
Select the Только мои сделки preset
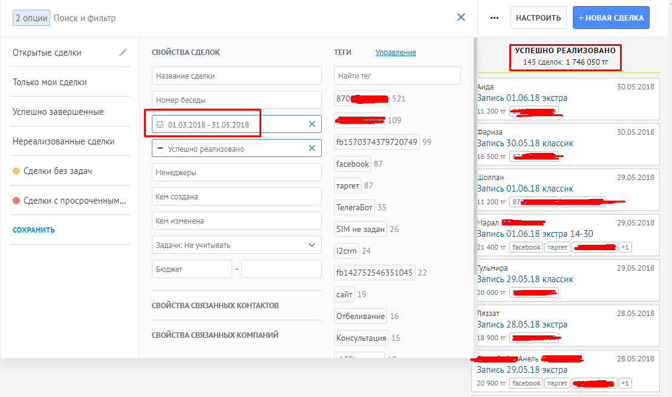tap(50, 82)
